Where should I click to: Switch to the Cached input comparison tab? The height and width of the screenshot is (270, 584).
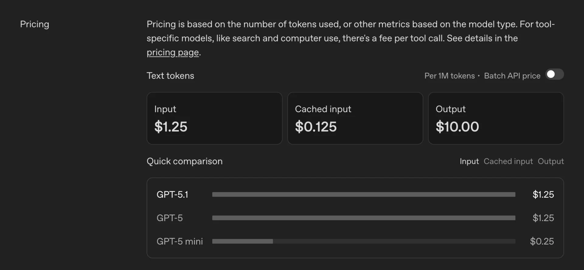coord(508,161)
